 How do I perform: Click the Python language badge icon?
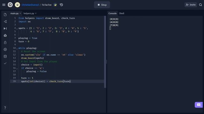coord(55,5)
